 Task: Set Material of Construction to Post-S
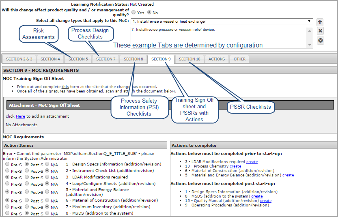(x=27, y=200)
